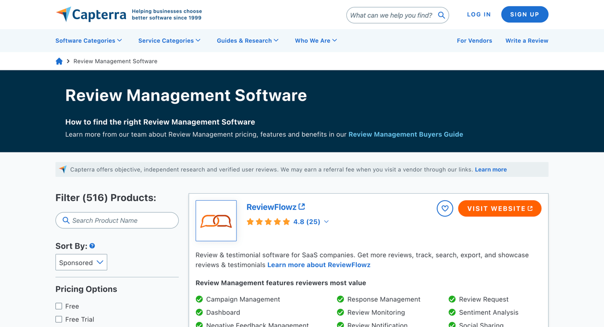The width and height of the screenshot is (604, 327).
Task: Open the Write a Review page
Action: (527, 41)
